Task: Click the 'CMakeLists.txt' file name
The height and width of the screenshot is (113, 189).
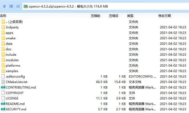Action: coord(17,82)
